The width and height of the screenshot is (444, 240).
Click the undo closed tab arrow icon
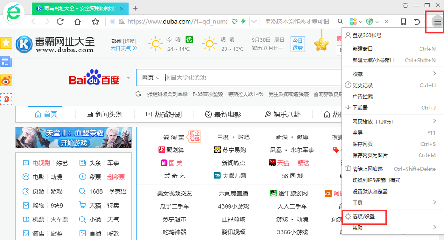[x=417, y=21]
